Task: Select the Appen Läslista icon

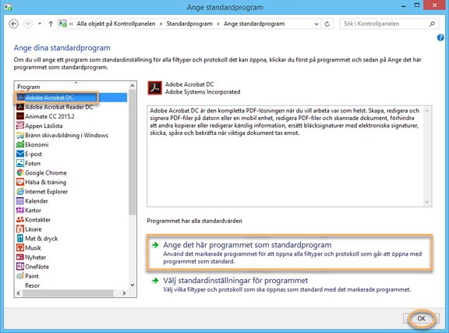Action: click(20, 126)
